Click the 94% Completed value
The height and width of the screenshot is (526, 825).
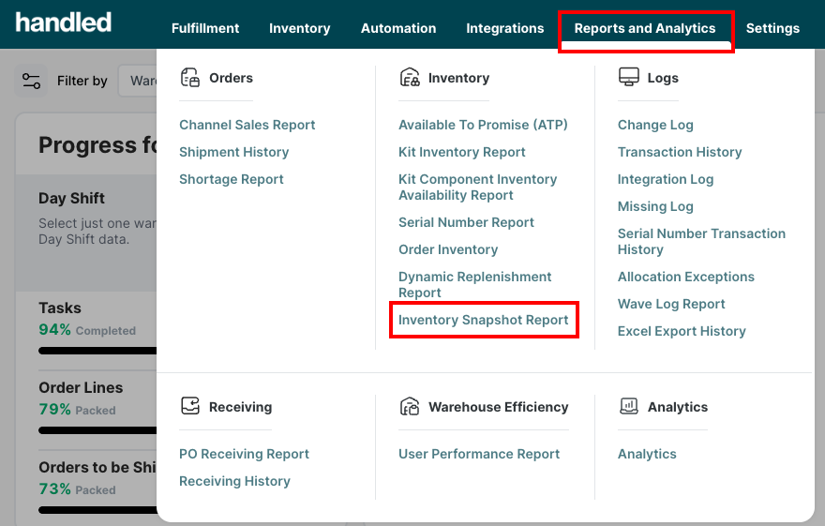tap(87, 330)
